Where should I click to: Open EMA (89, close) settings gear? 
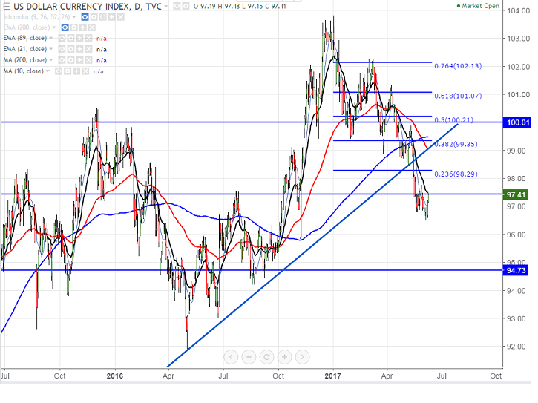pos(70,38)
